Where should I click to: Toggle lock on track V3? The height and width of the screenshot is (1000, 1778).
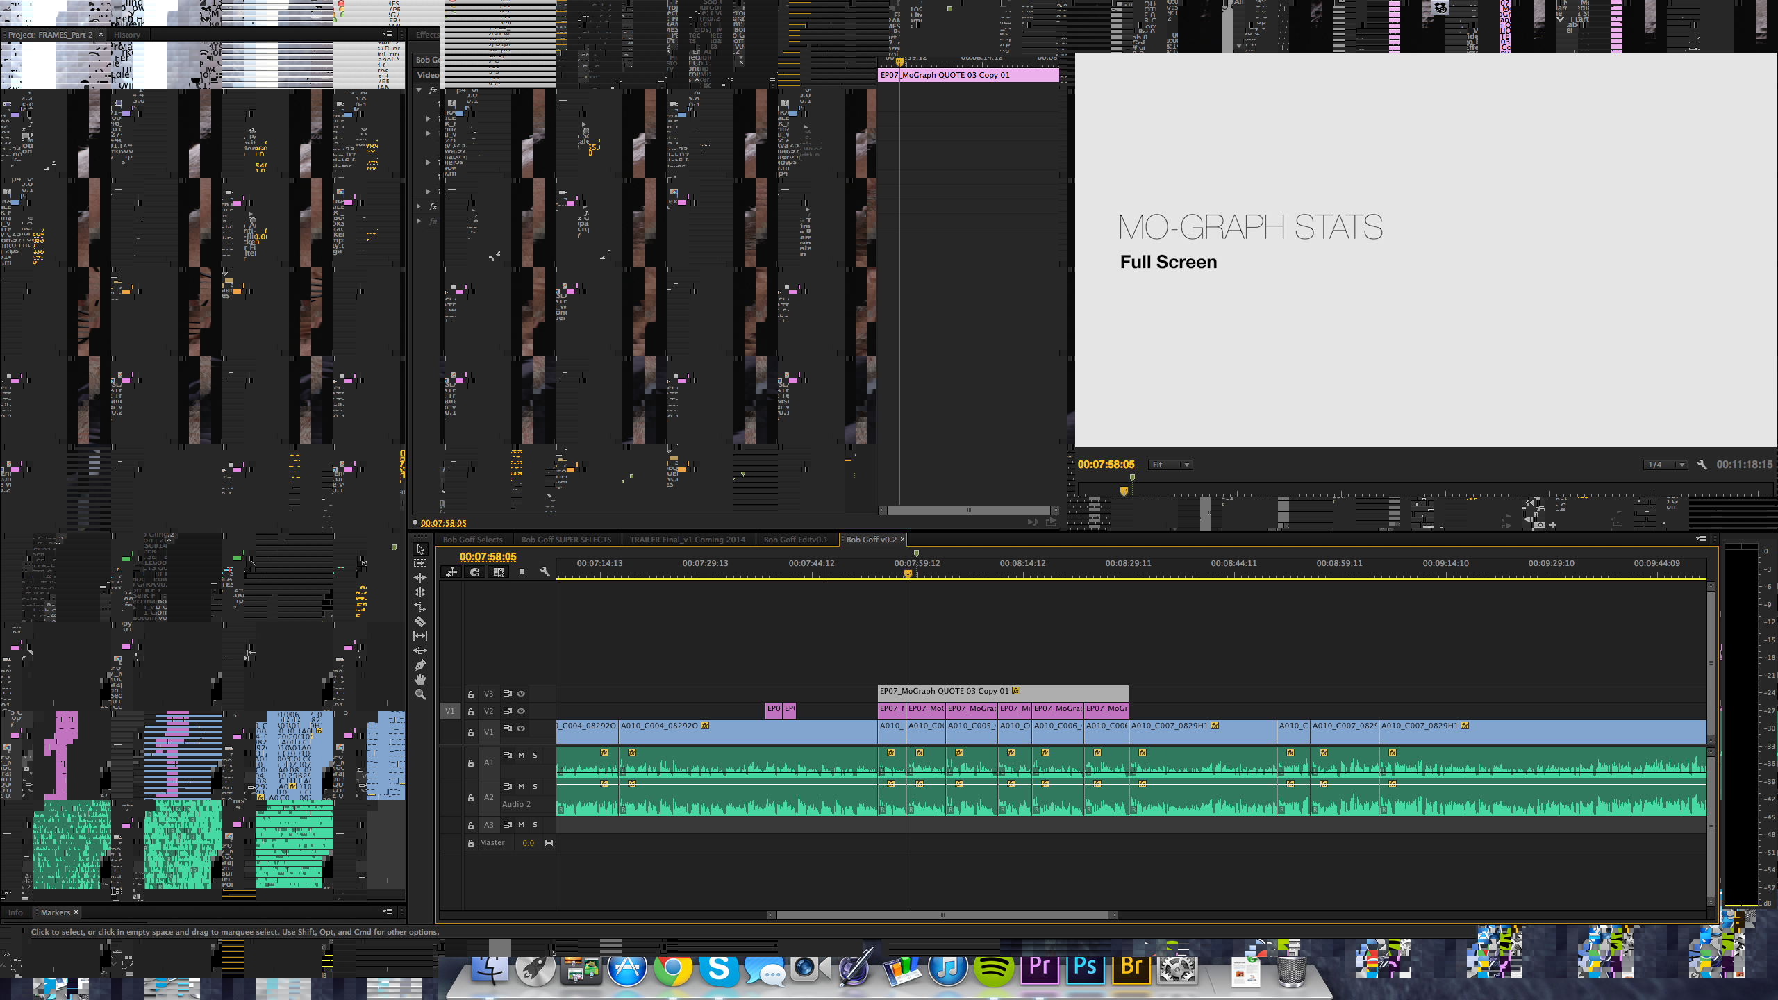(471, 694)
